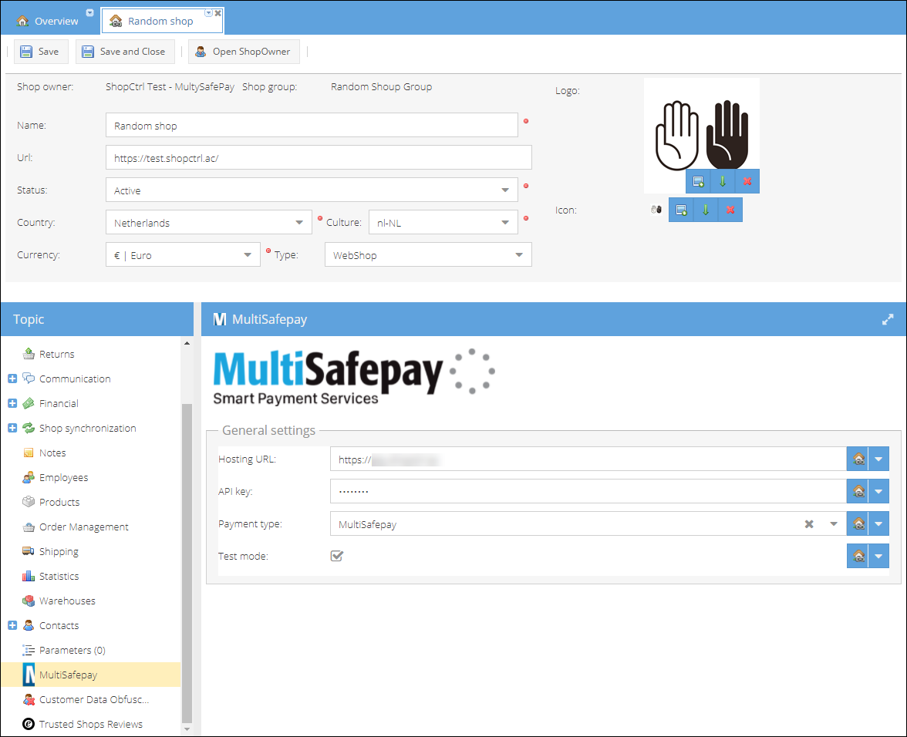Clear the Payment type selection X

point(809,524)
